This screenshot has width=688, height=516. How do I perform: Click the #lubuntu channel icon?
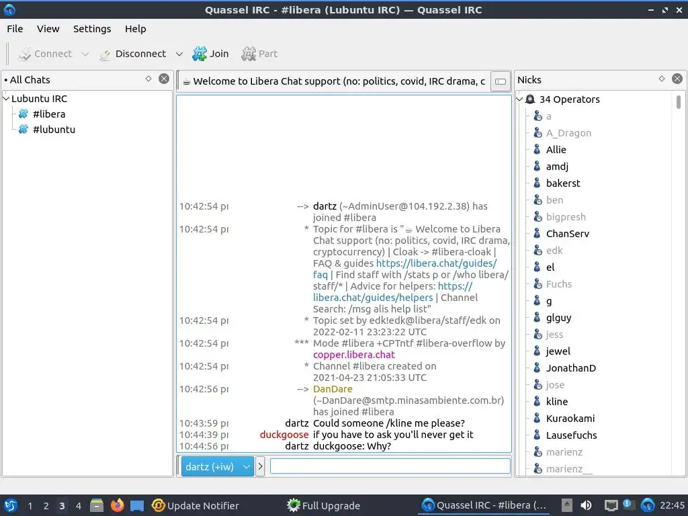(x=24, y=130)
